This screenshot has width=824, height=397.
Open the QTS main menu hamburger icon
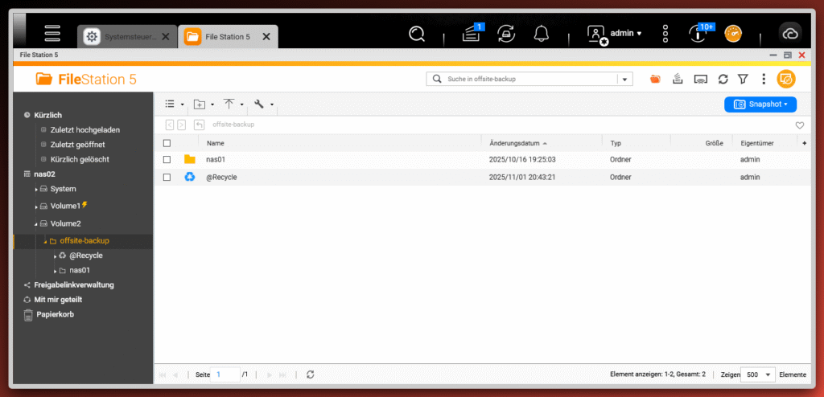52,34
